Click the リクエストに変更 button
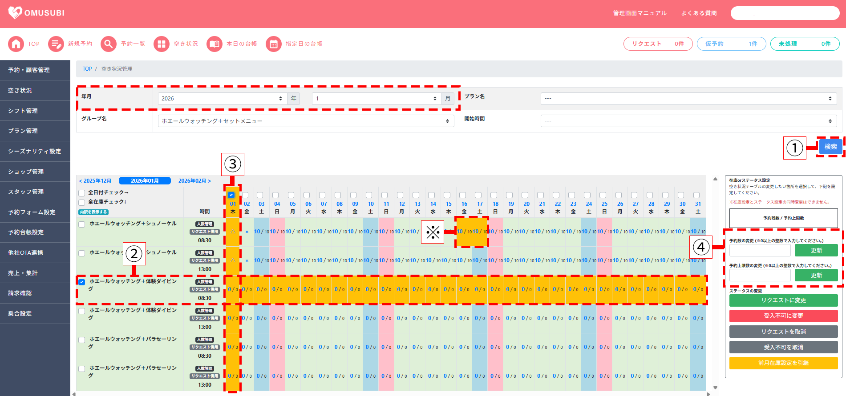The height and width of the screenshot is (396, 846). pos(783,300)
